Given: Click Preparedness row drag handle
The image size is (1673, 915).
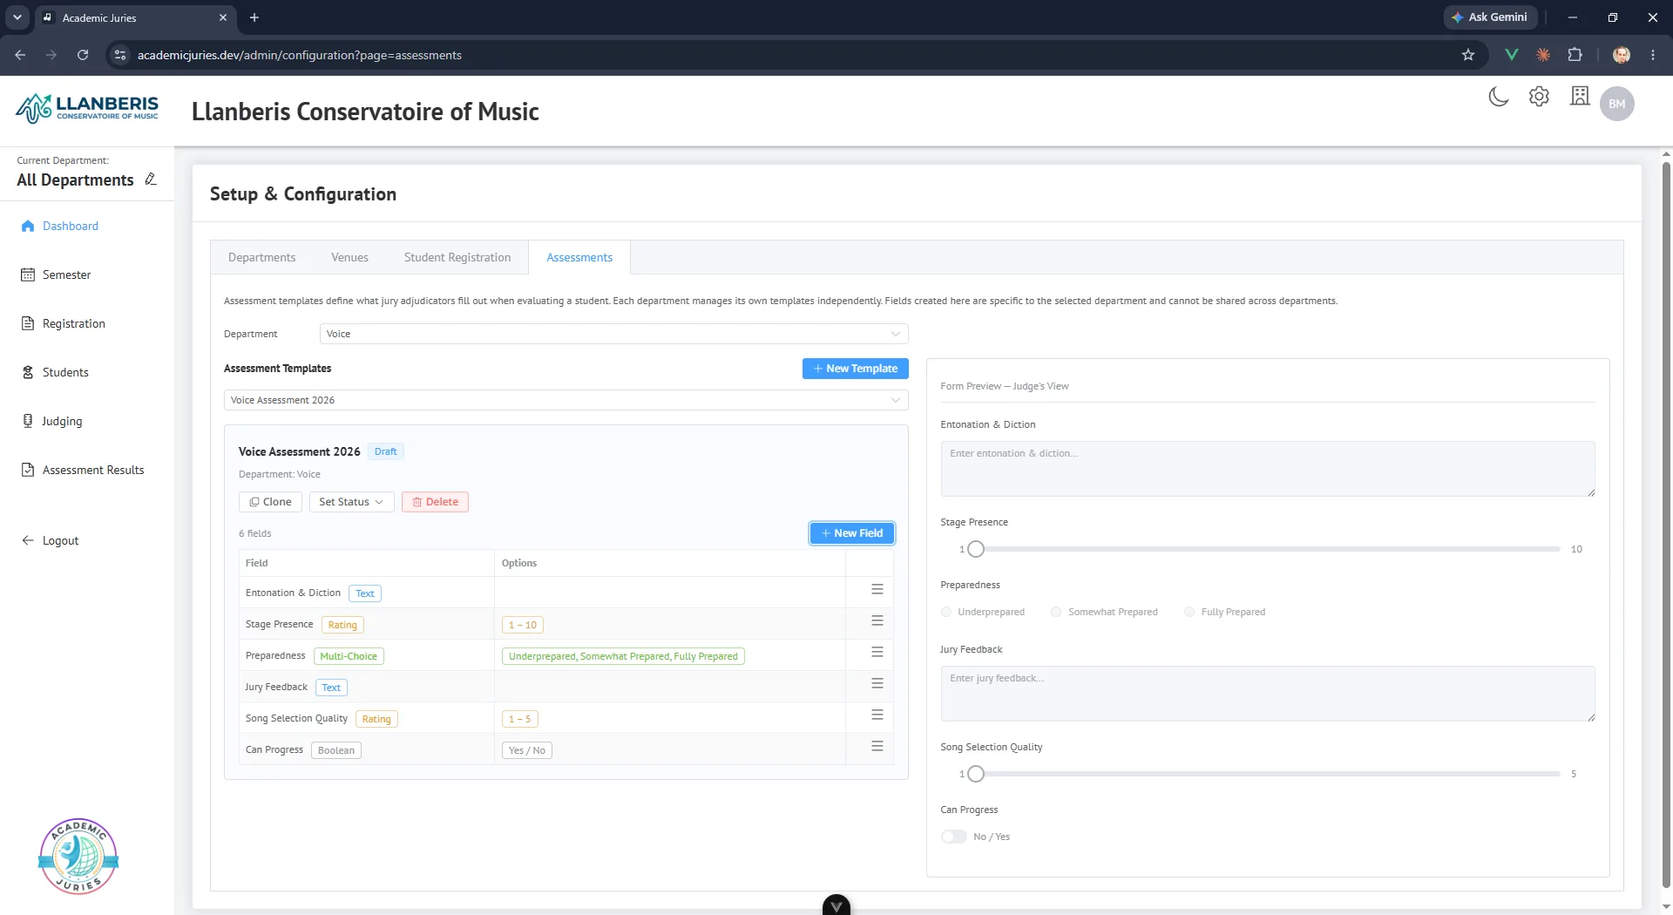Looking at the screenshot, I should tap(877, 653).
